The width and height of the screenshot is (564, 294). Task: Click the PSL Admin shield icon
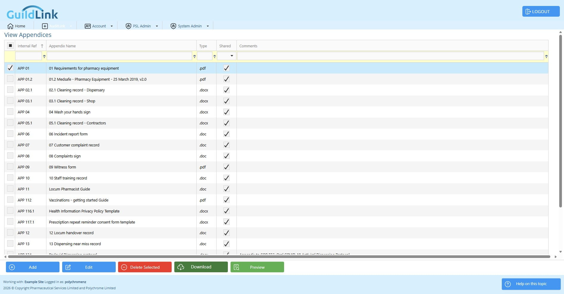[129, 26]
